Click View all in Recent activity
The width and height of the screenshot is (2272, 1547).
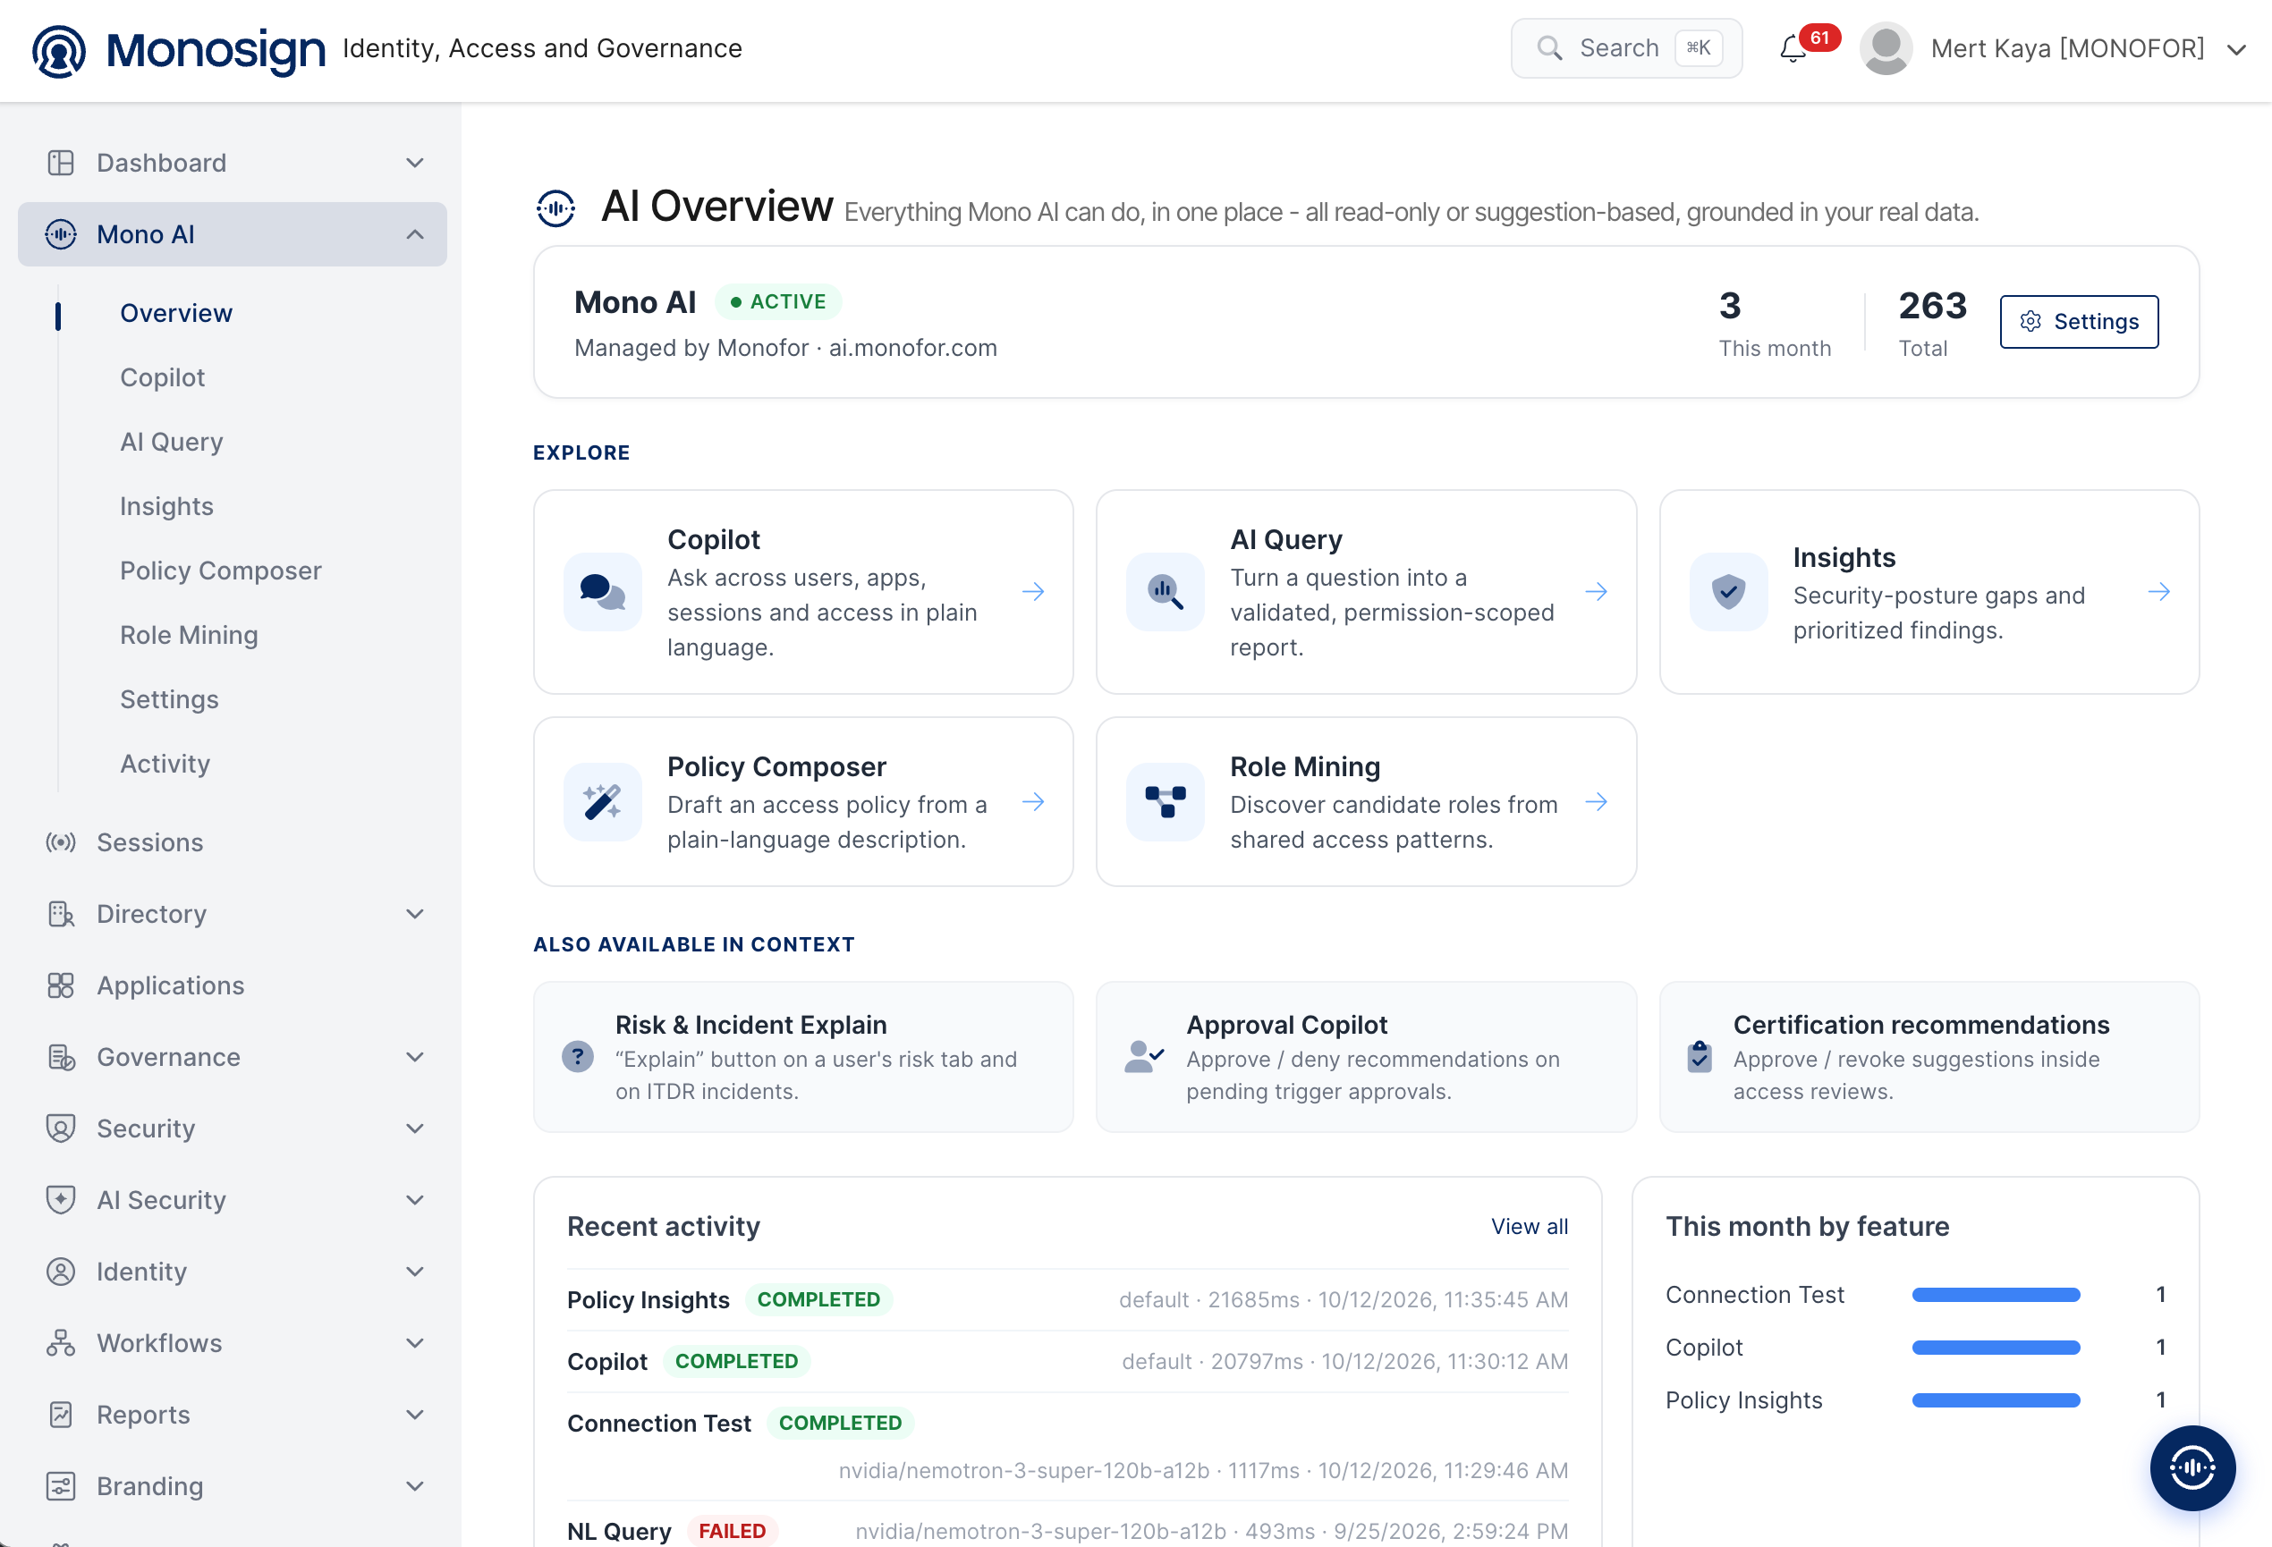point(1529,1227)
